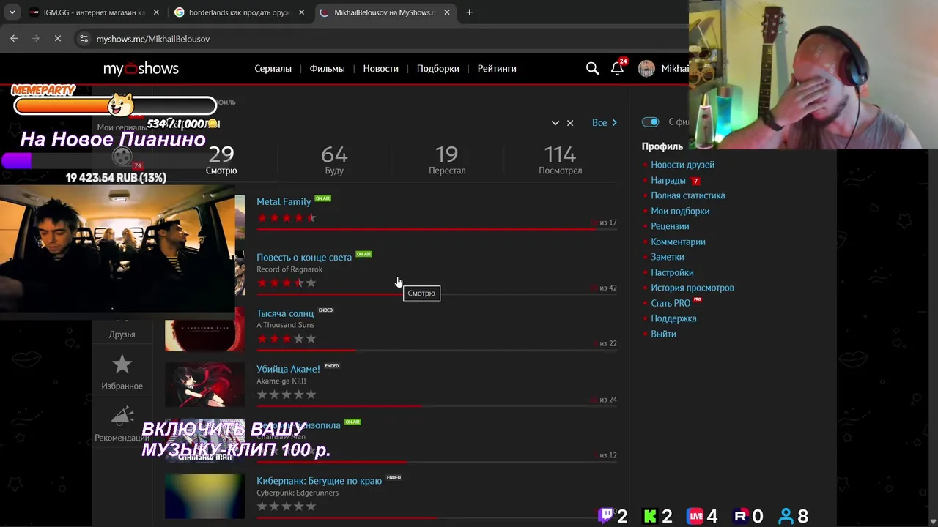Rate Повесть о конце света two stars
Image resolution: width=938 pixels, height=527 pixels.
click(x=274, y=283)
